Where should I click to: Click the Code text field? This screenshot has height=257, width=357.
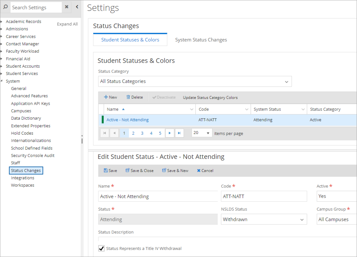264,196
